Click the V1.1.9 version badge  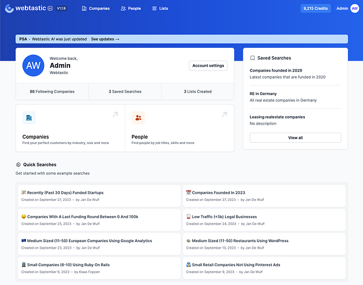pyautogui.click(x=61, y=8)
